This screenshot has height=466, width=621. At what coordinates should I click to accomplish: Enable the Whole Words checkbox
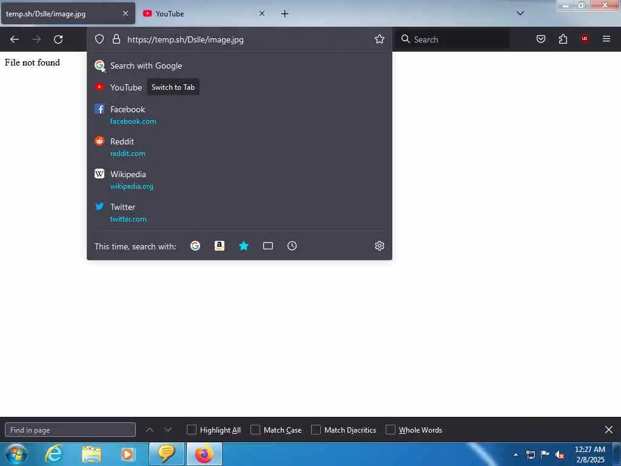pos(391,430)
